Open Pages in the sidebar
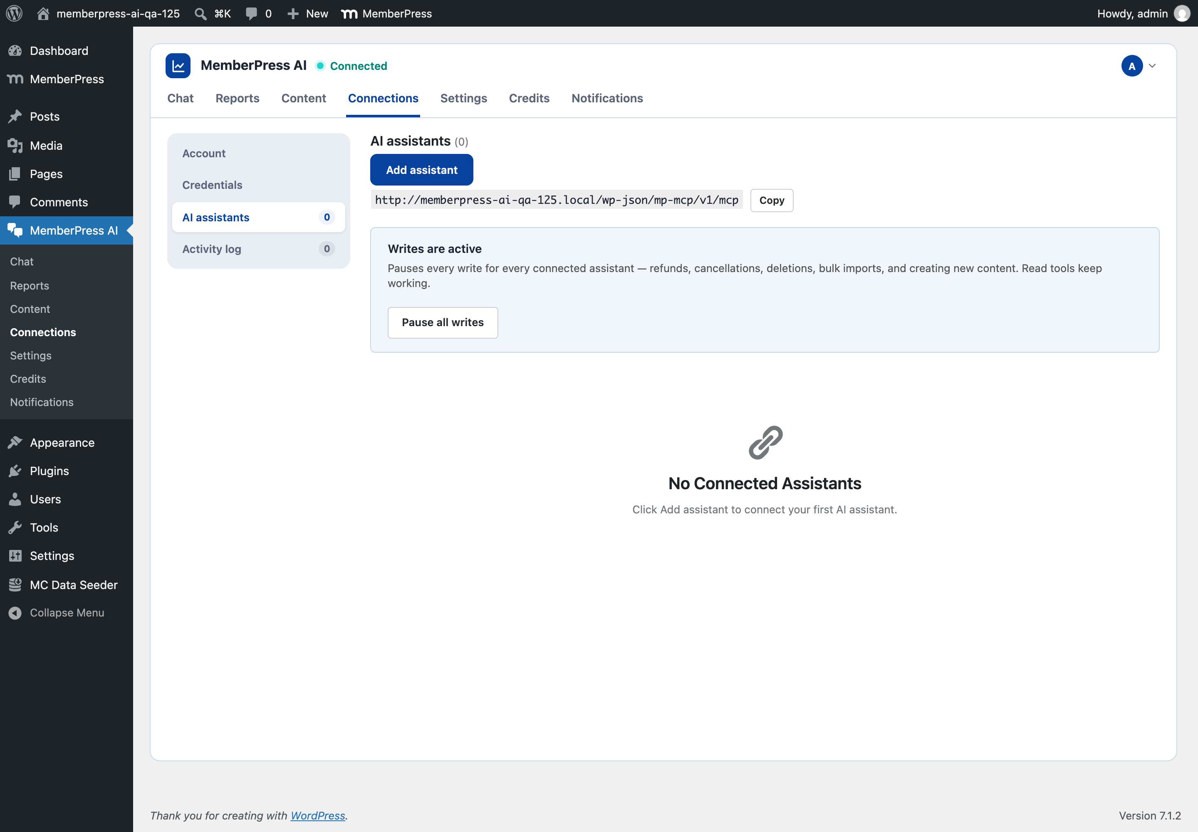 (66, 173)
